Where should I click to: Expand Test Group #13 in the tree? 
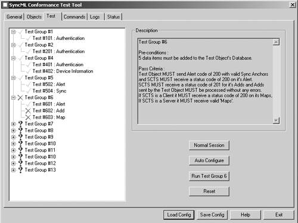point(13,170)
